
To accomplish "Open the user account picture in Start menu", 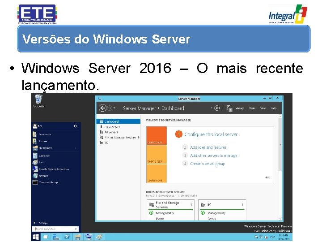I will (x=35, y=126).
